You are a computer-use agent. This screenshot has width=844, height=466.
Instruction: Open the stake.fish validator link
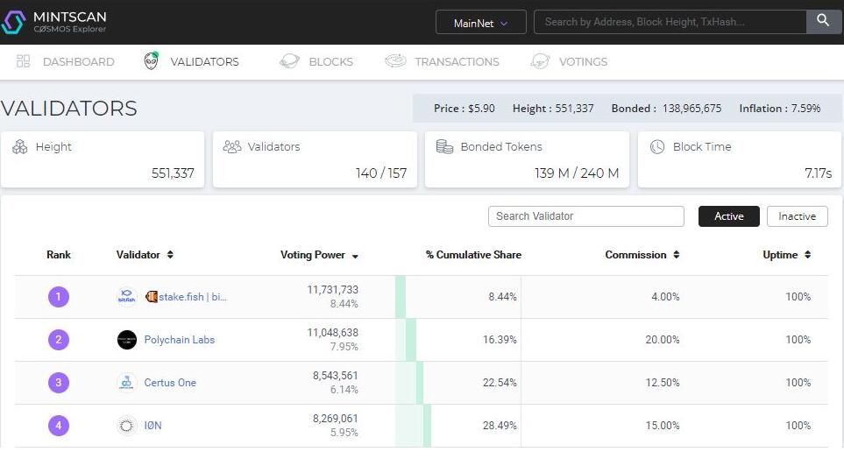pyautogui.click(x=186, y=296)
